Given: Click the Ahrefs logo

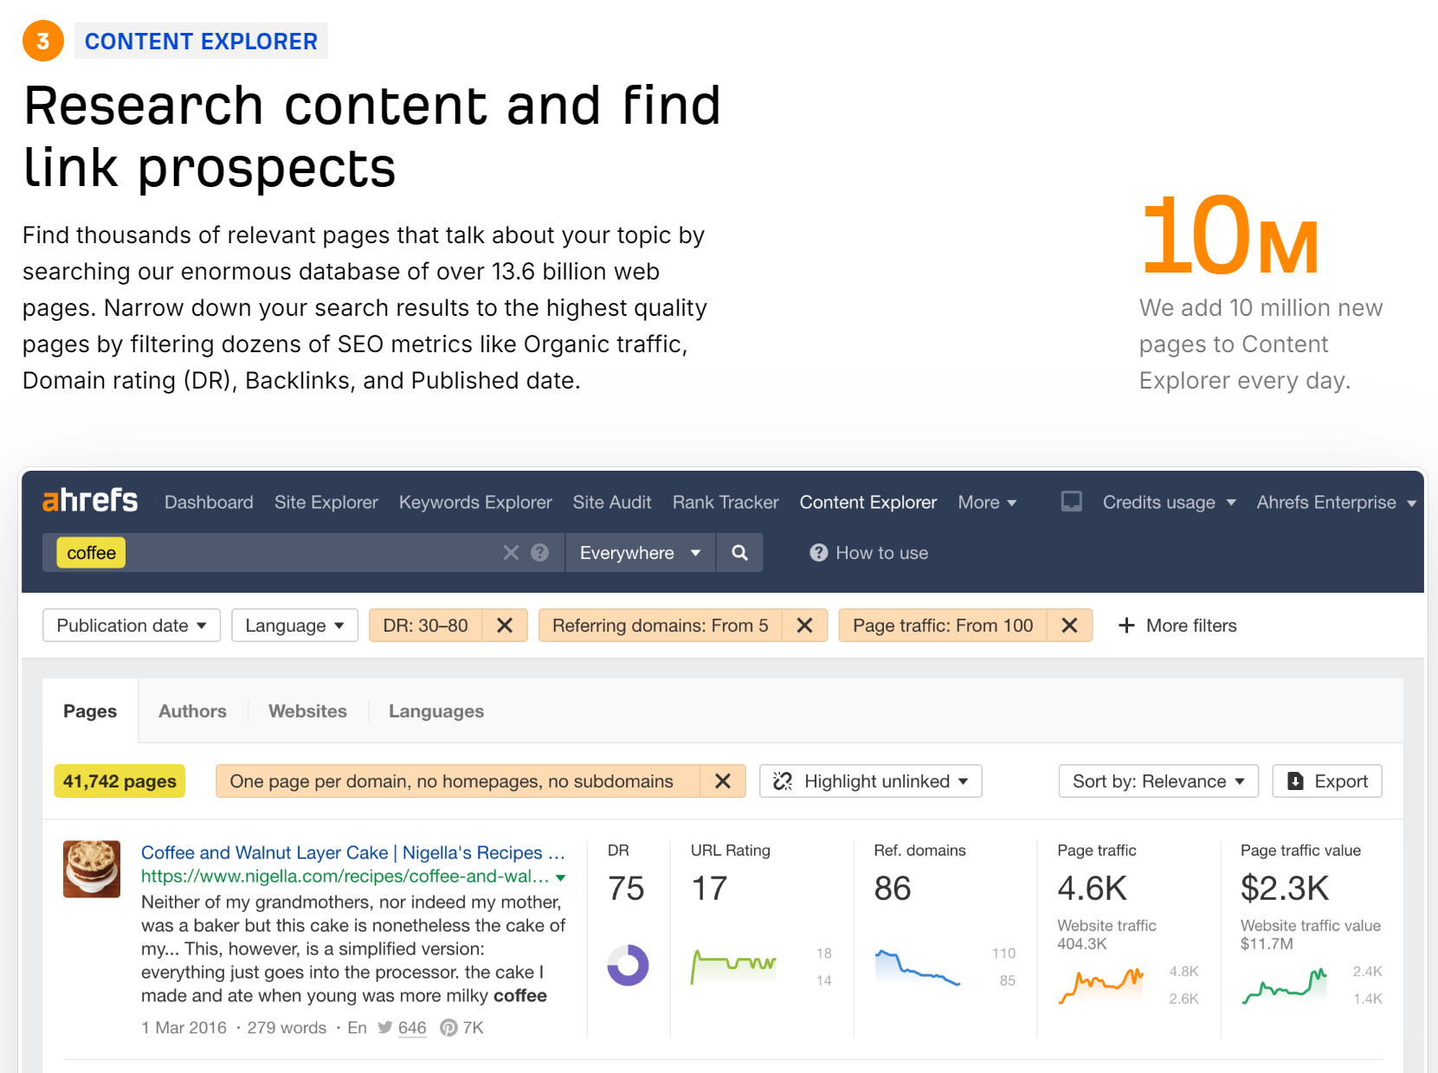Looking at the screenshot, I should pyautogui.click(x=90, y=501).
